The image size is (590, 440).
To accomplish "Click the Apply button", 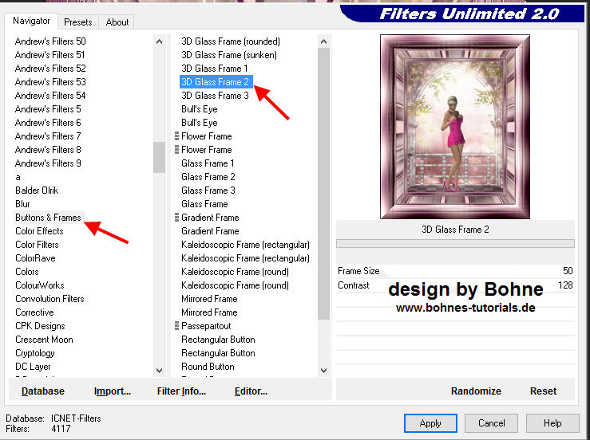I will pyautogui.click(x=430, y=423).
